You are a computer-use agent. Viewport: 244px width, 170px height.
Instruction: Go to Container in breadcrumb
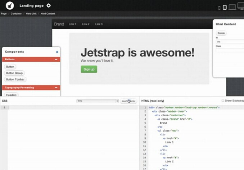coord(16,14)
